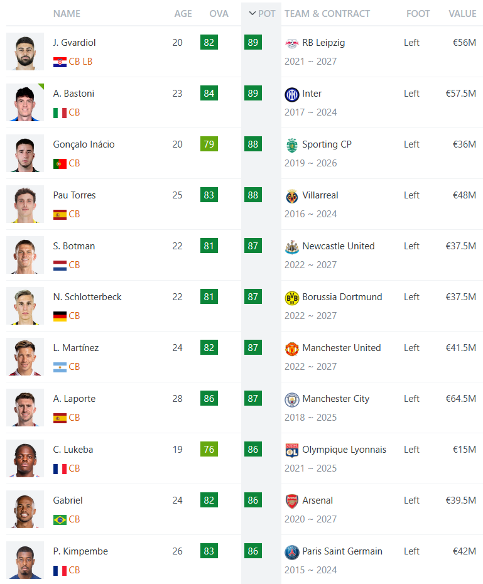Click the RB Leipzig club crest

[x=291, y=43]
